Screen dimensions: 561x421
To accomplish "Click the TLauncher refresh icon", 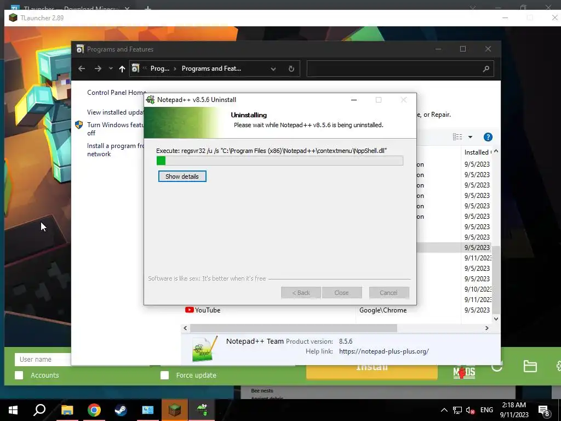I will 497,367.
